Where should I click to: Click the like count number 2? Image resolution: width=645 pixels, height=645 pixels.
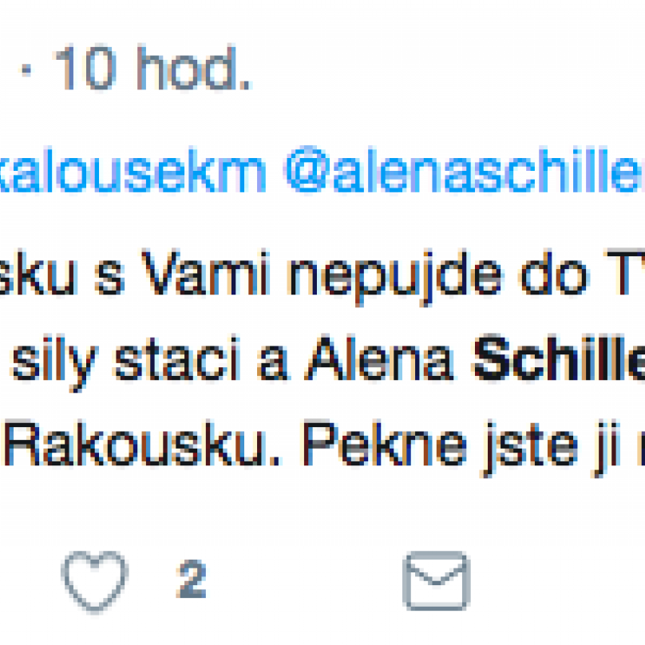[192, 579]
